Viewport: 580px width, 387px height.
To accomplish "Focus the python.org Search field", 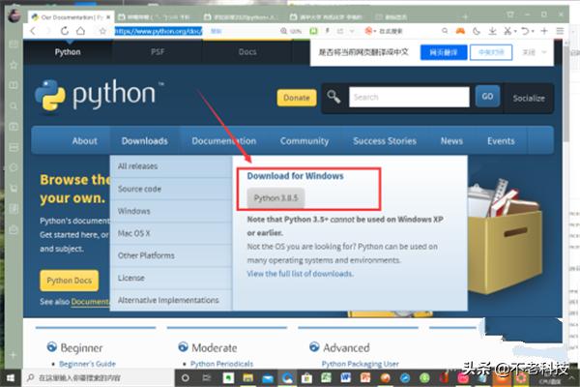I will pyautogui.click(x=407, y=97).
